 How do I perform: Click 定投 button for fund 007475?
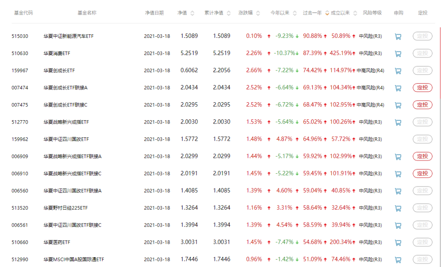(423, 105)
